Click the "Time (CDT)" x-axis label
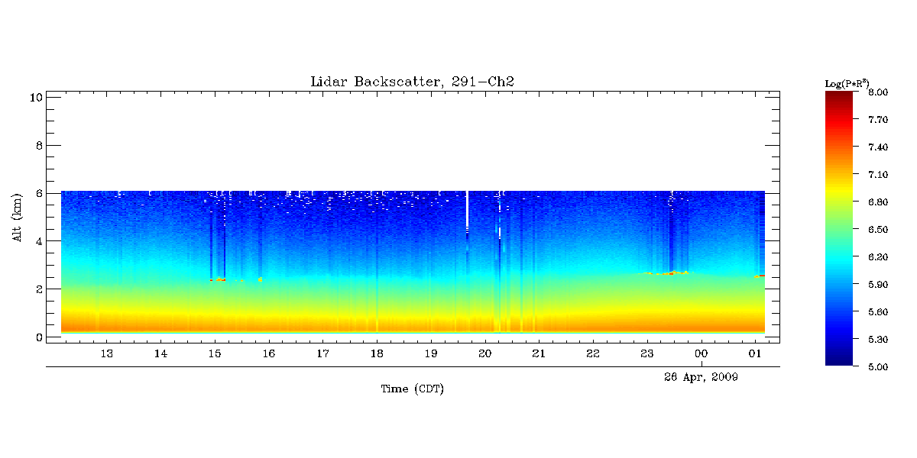The image size is (917, 458). 413,389
